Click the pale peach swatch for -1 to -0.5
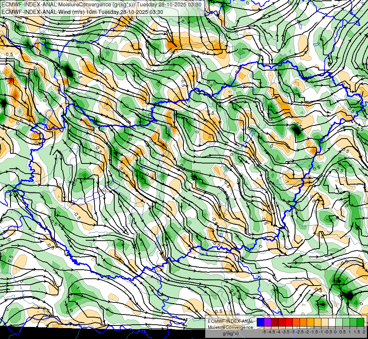Screen dimensions: 368x339 [x=325, y=322]
